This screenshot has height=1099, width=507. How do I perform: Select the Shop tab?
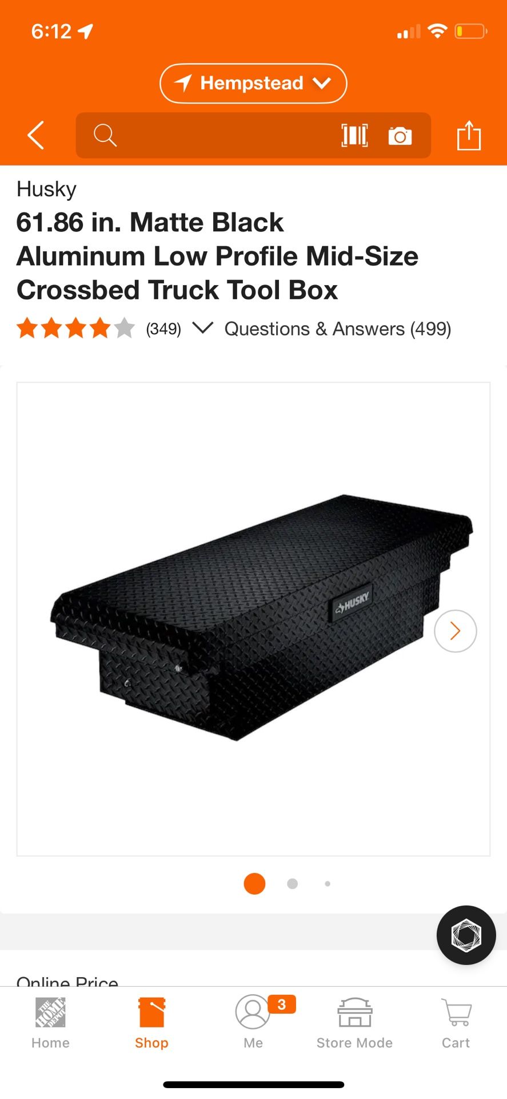(x=151, y=1024)
